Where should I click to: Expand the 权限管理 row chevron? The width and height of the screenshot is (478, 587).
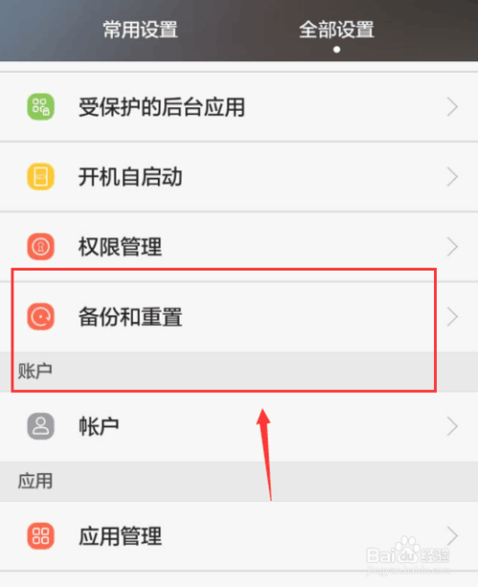point(452,247)
